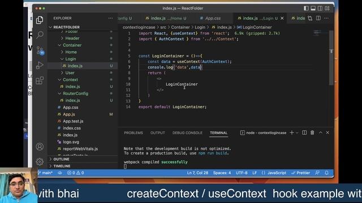This screenshot has height=203, width=362.
Task: Open the Run and Debug view
Action: click(40, 65)
